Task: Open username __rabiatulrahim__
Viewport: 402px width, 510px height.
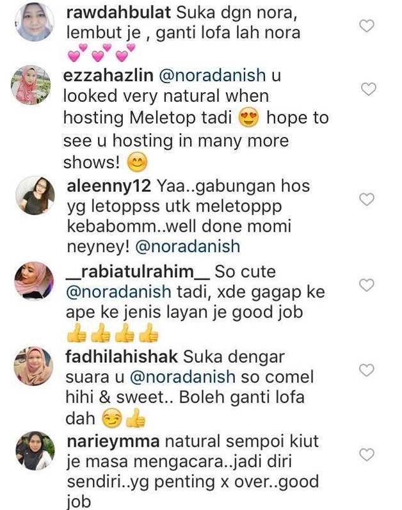Action: tap(138, 272)
